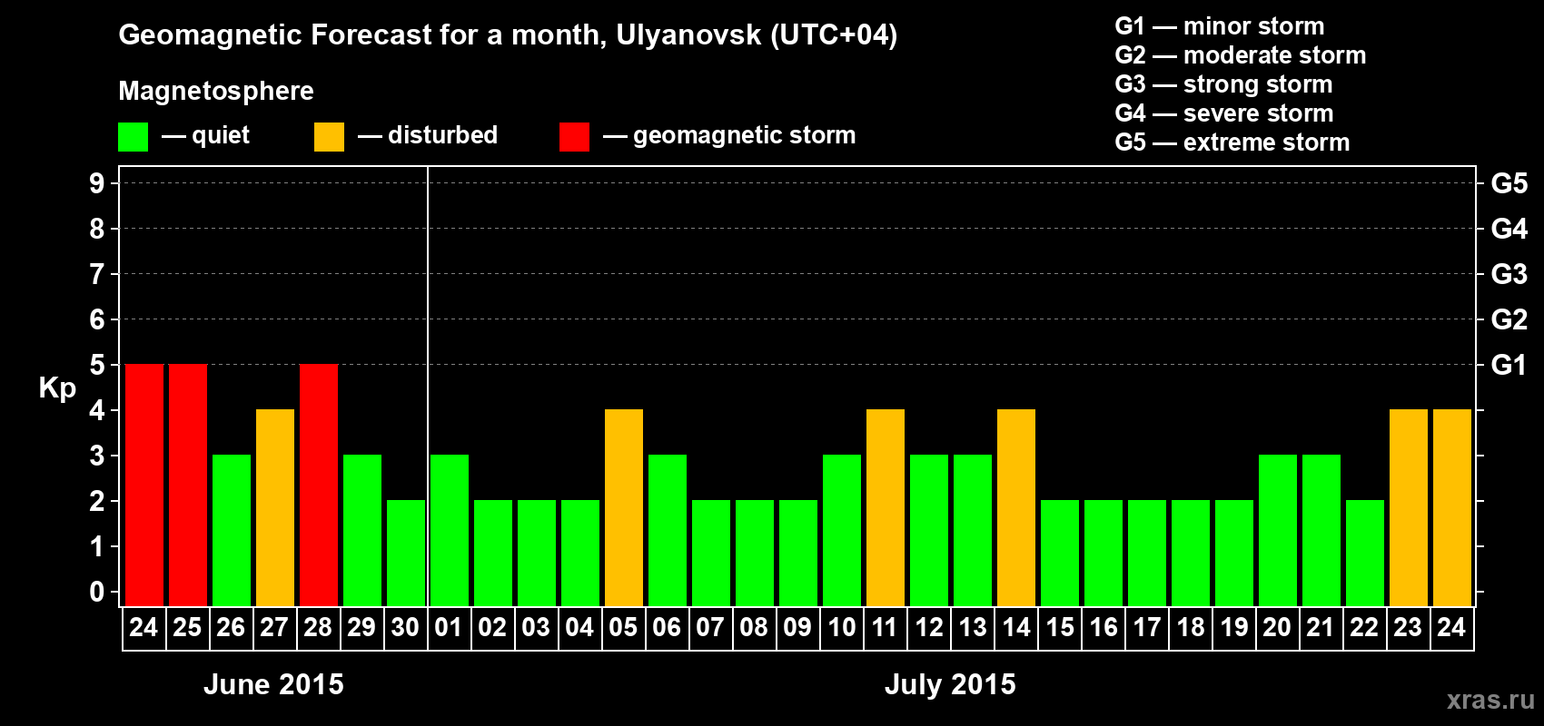The width and height of the screenshot is (1544, 726).
Task: Click the Kp value 9 on axis
Action: (97, 183)
